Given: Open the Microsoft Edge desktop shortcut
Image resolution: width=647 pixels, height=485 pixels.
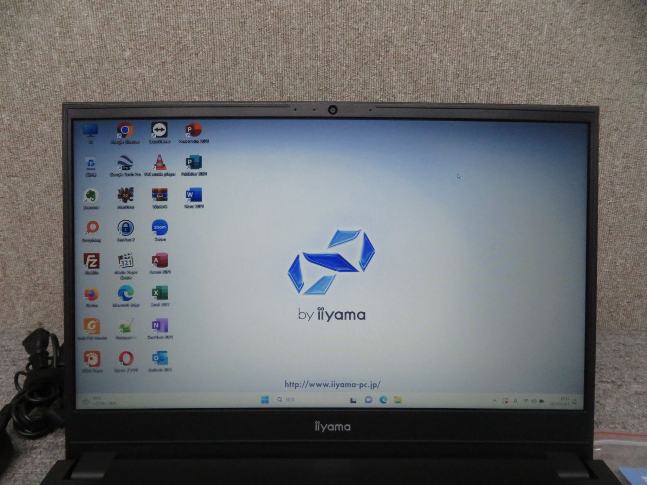Looking at the screenshot, I should click(126, 296).
